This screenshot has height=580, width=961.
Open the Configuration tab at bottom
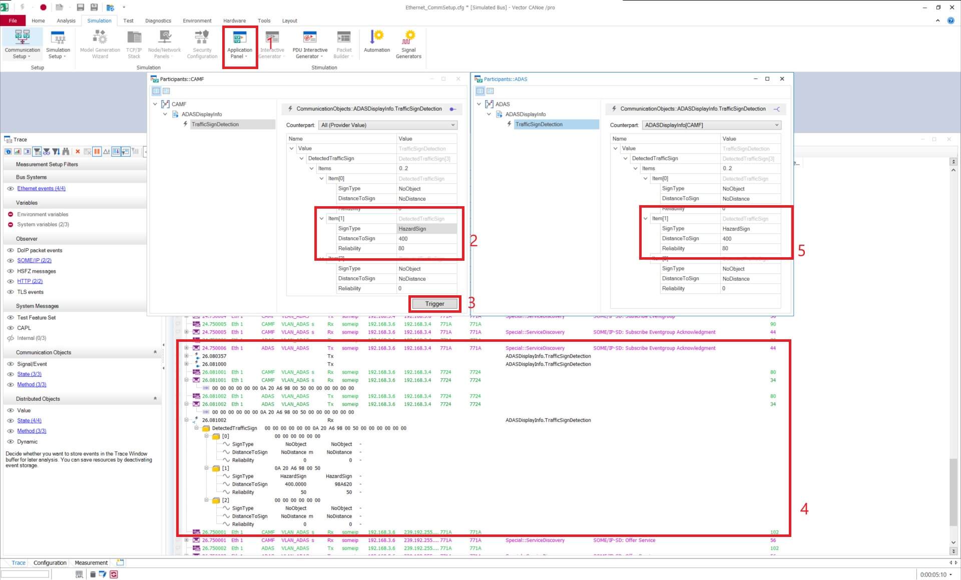point(50,562)
